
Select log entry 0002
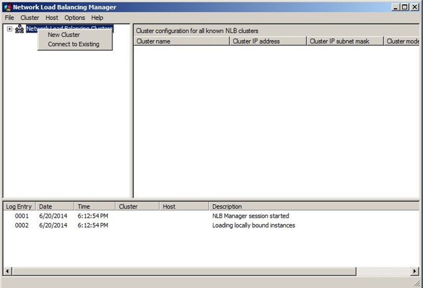pos(22,225)
